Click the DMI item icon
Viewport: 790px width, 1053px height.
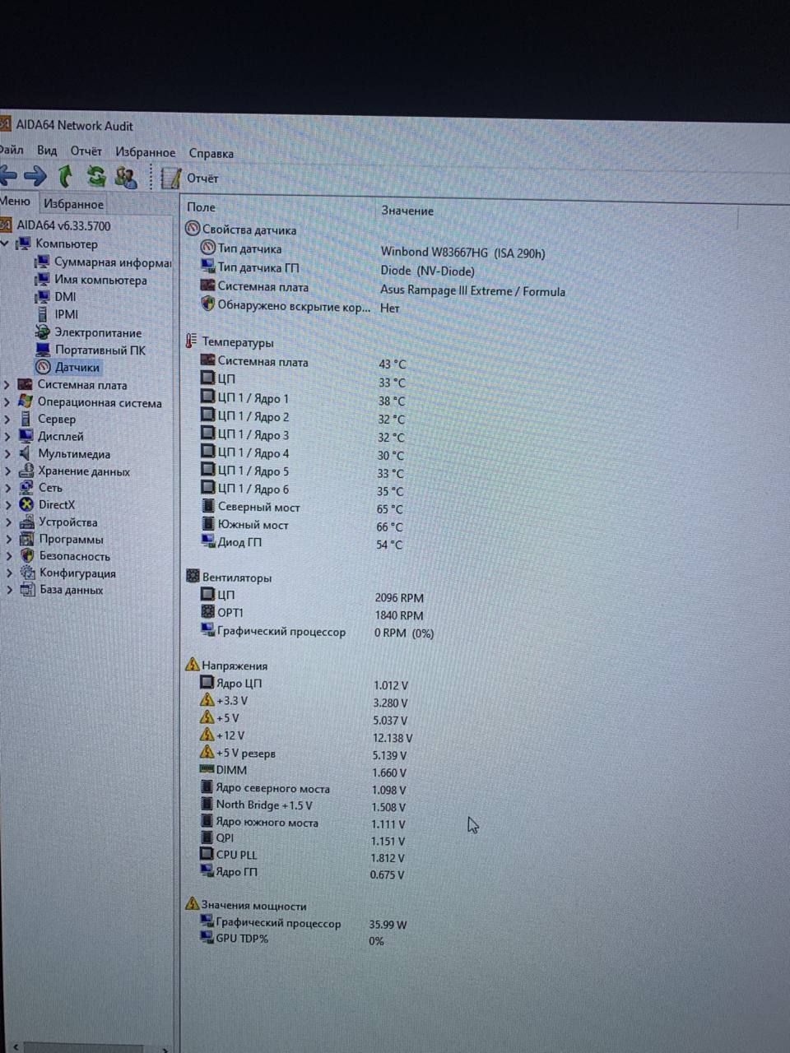(x=42, y=297)
